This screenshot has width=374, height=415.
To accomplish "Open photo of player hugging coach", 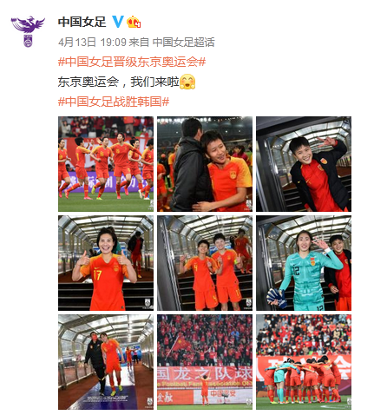I will click(205, 164).
